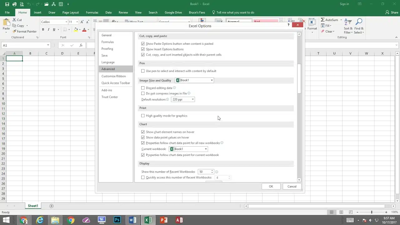Image resolution: width=400 pixels, height=225 pixels.
Task: Check Discard editing data option
Action: (x=143, y=88)
